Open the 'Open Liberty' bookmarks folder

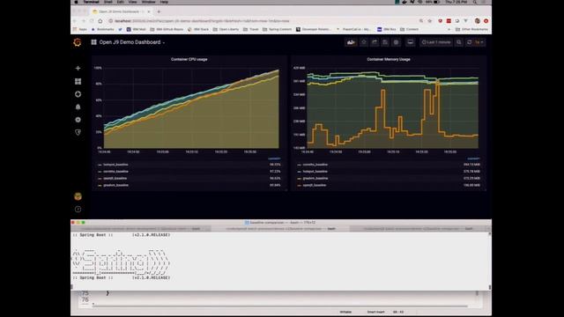point(226,29)
